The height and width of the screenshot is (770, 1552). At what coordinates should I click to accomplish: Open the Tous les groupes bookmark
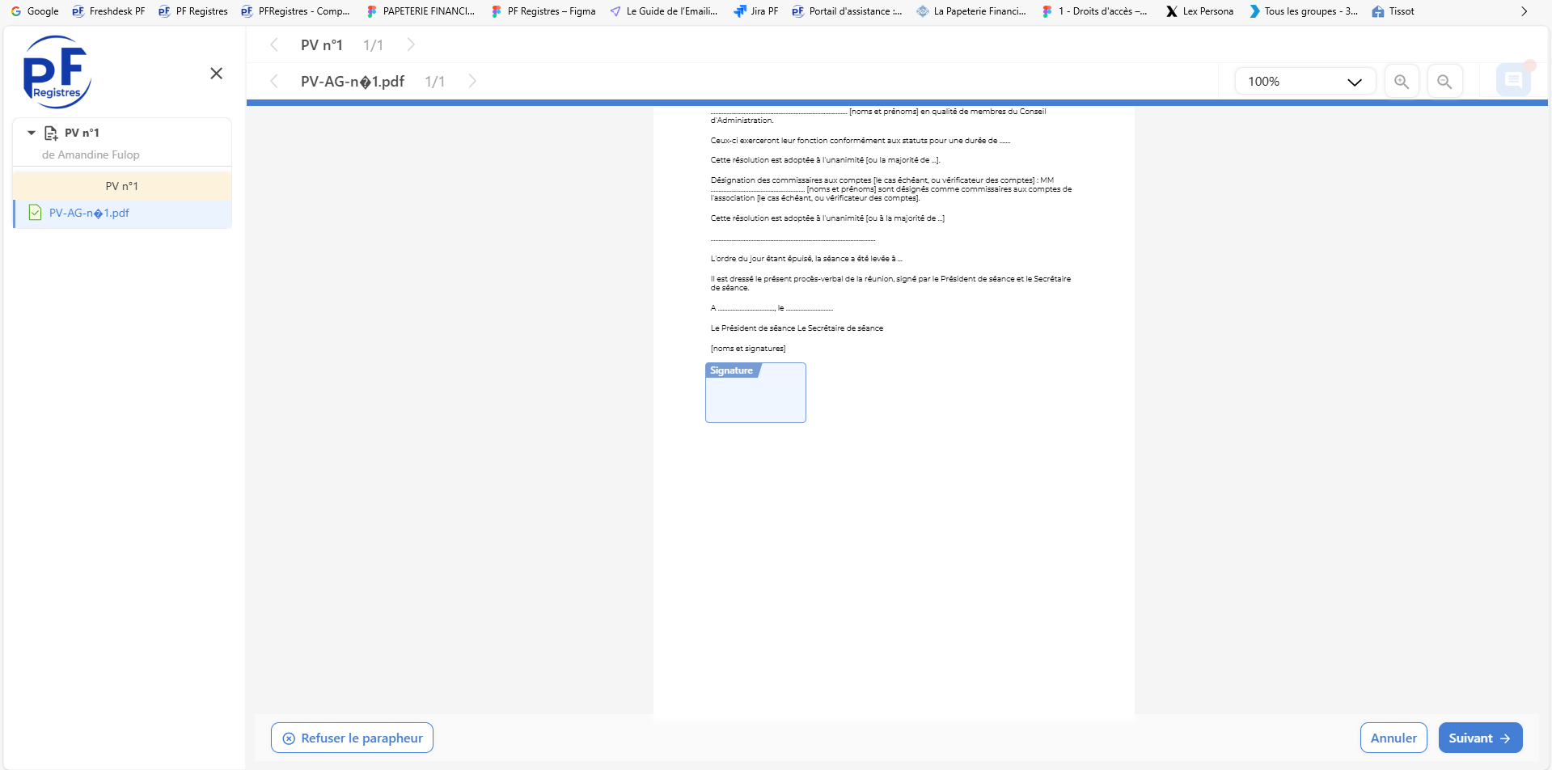pyautogui.click(x=1304, y=11)
